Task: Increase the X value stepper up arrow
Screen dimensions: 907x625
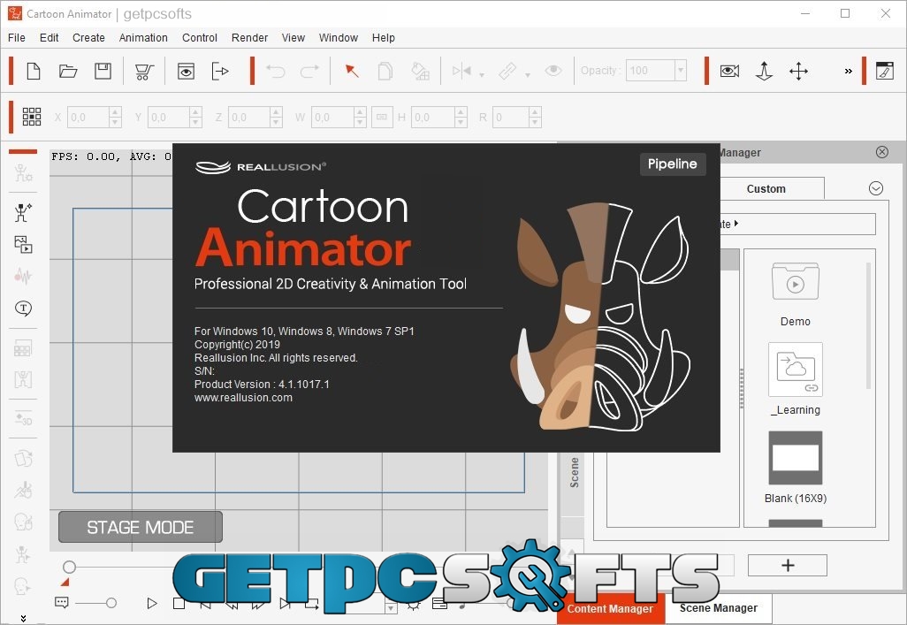Action: point(115,111)
